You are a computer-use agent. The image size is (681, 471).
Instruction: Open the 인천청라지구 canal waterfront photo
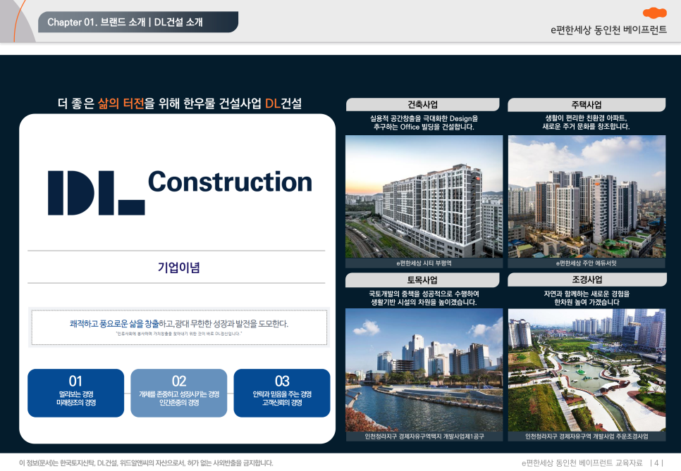pos(424,370)
